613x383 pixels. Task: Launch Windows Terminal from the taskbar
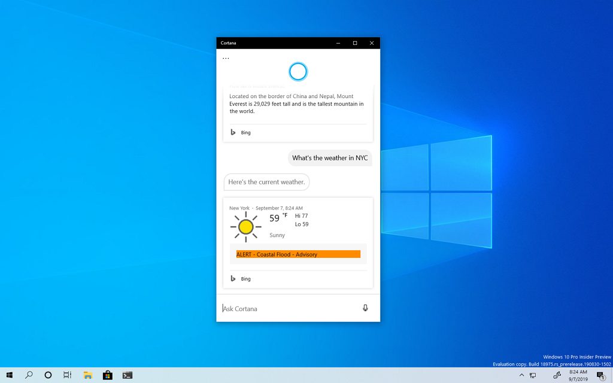pos(128,374)
